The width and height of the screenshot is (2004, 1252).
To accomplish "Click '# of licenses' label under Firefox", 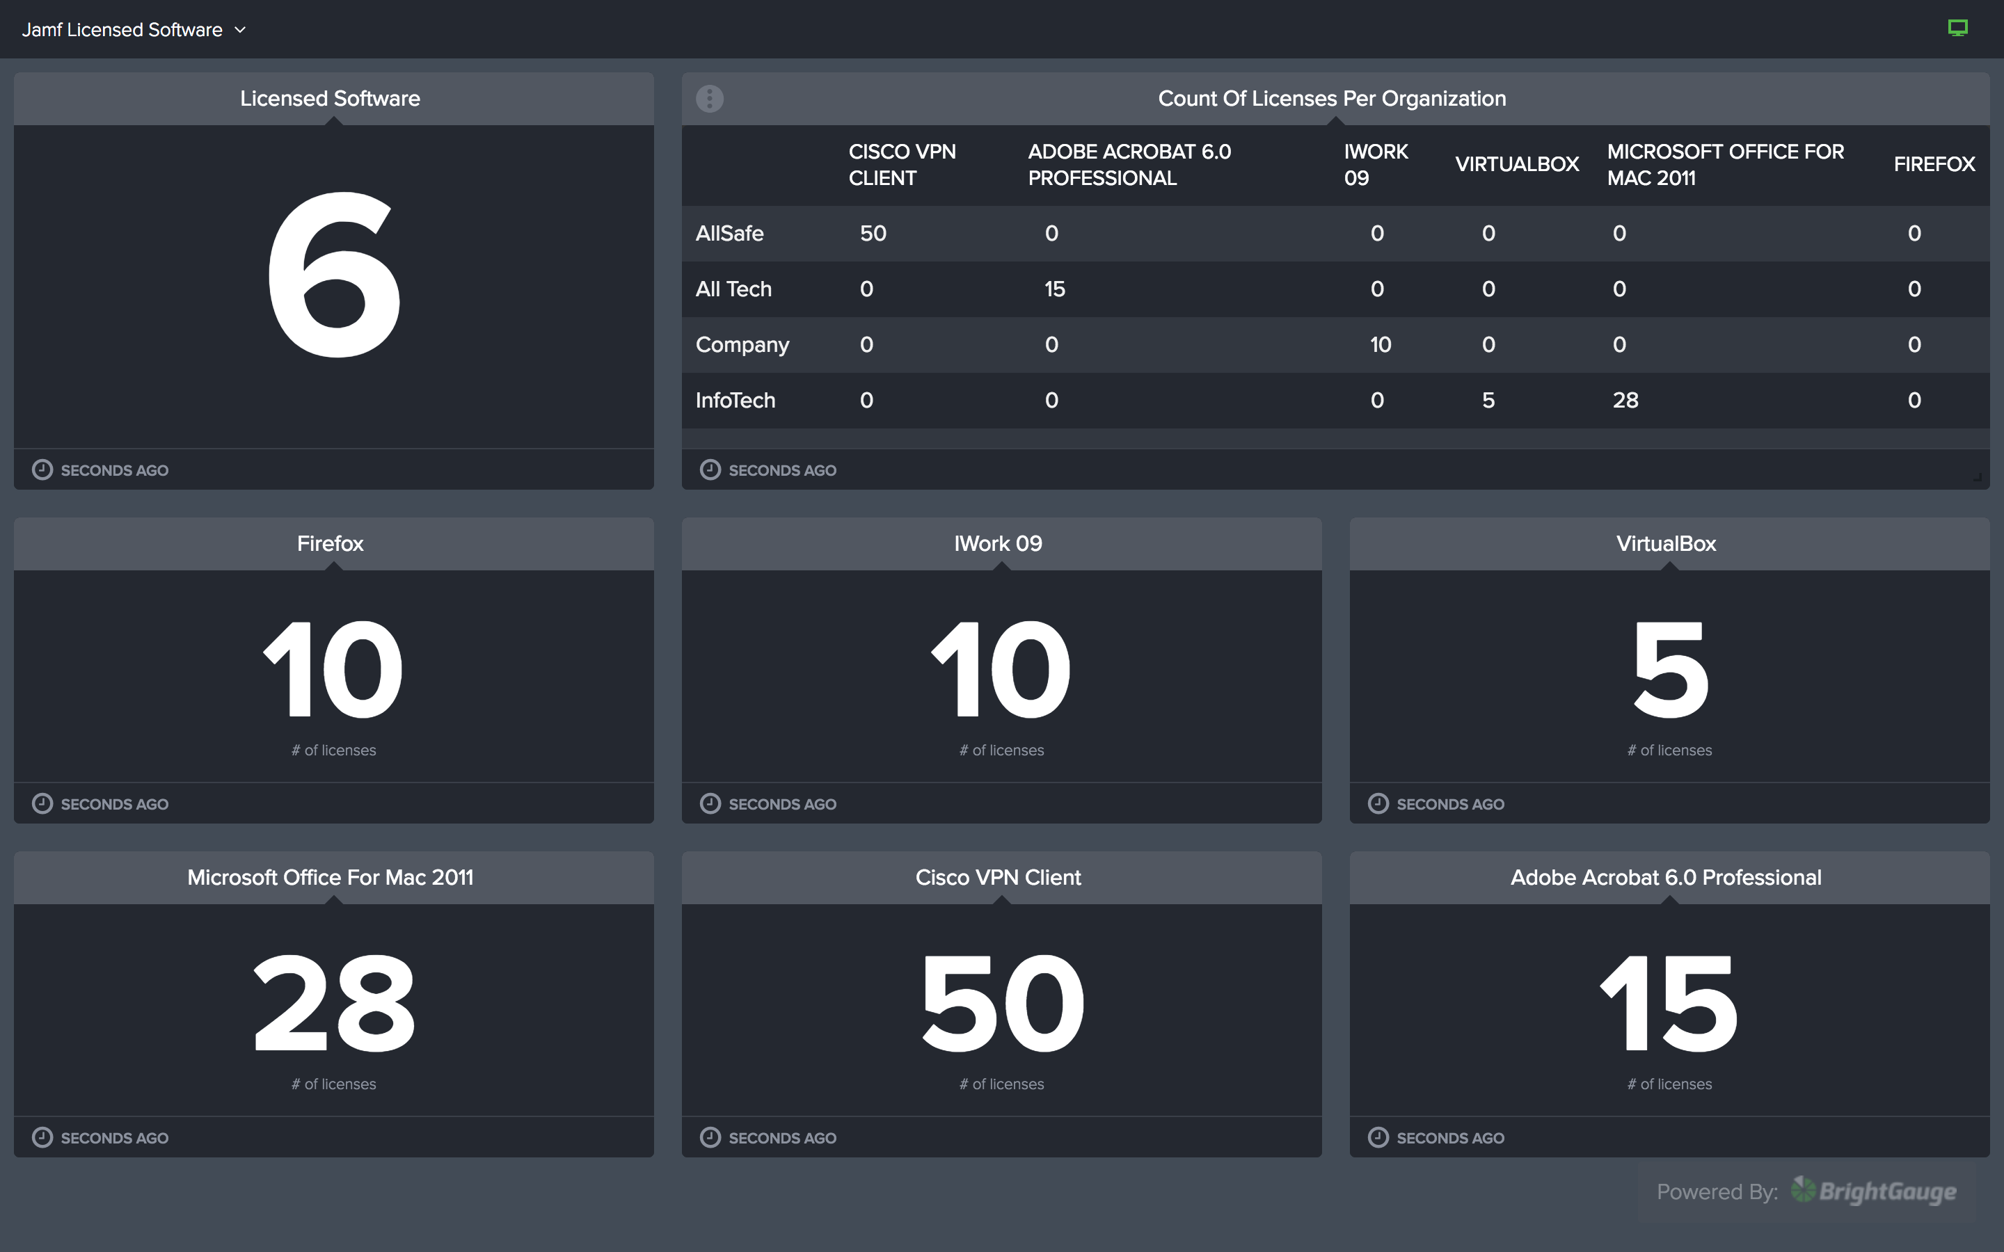I will 334,751.
